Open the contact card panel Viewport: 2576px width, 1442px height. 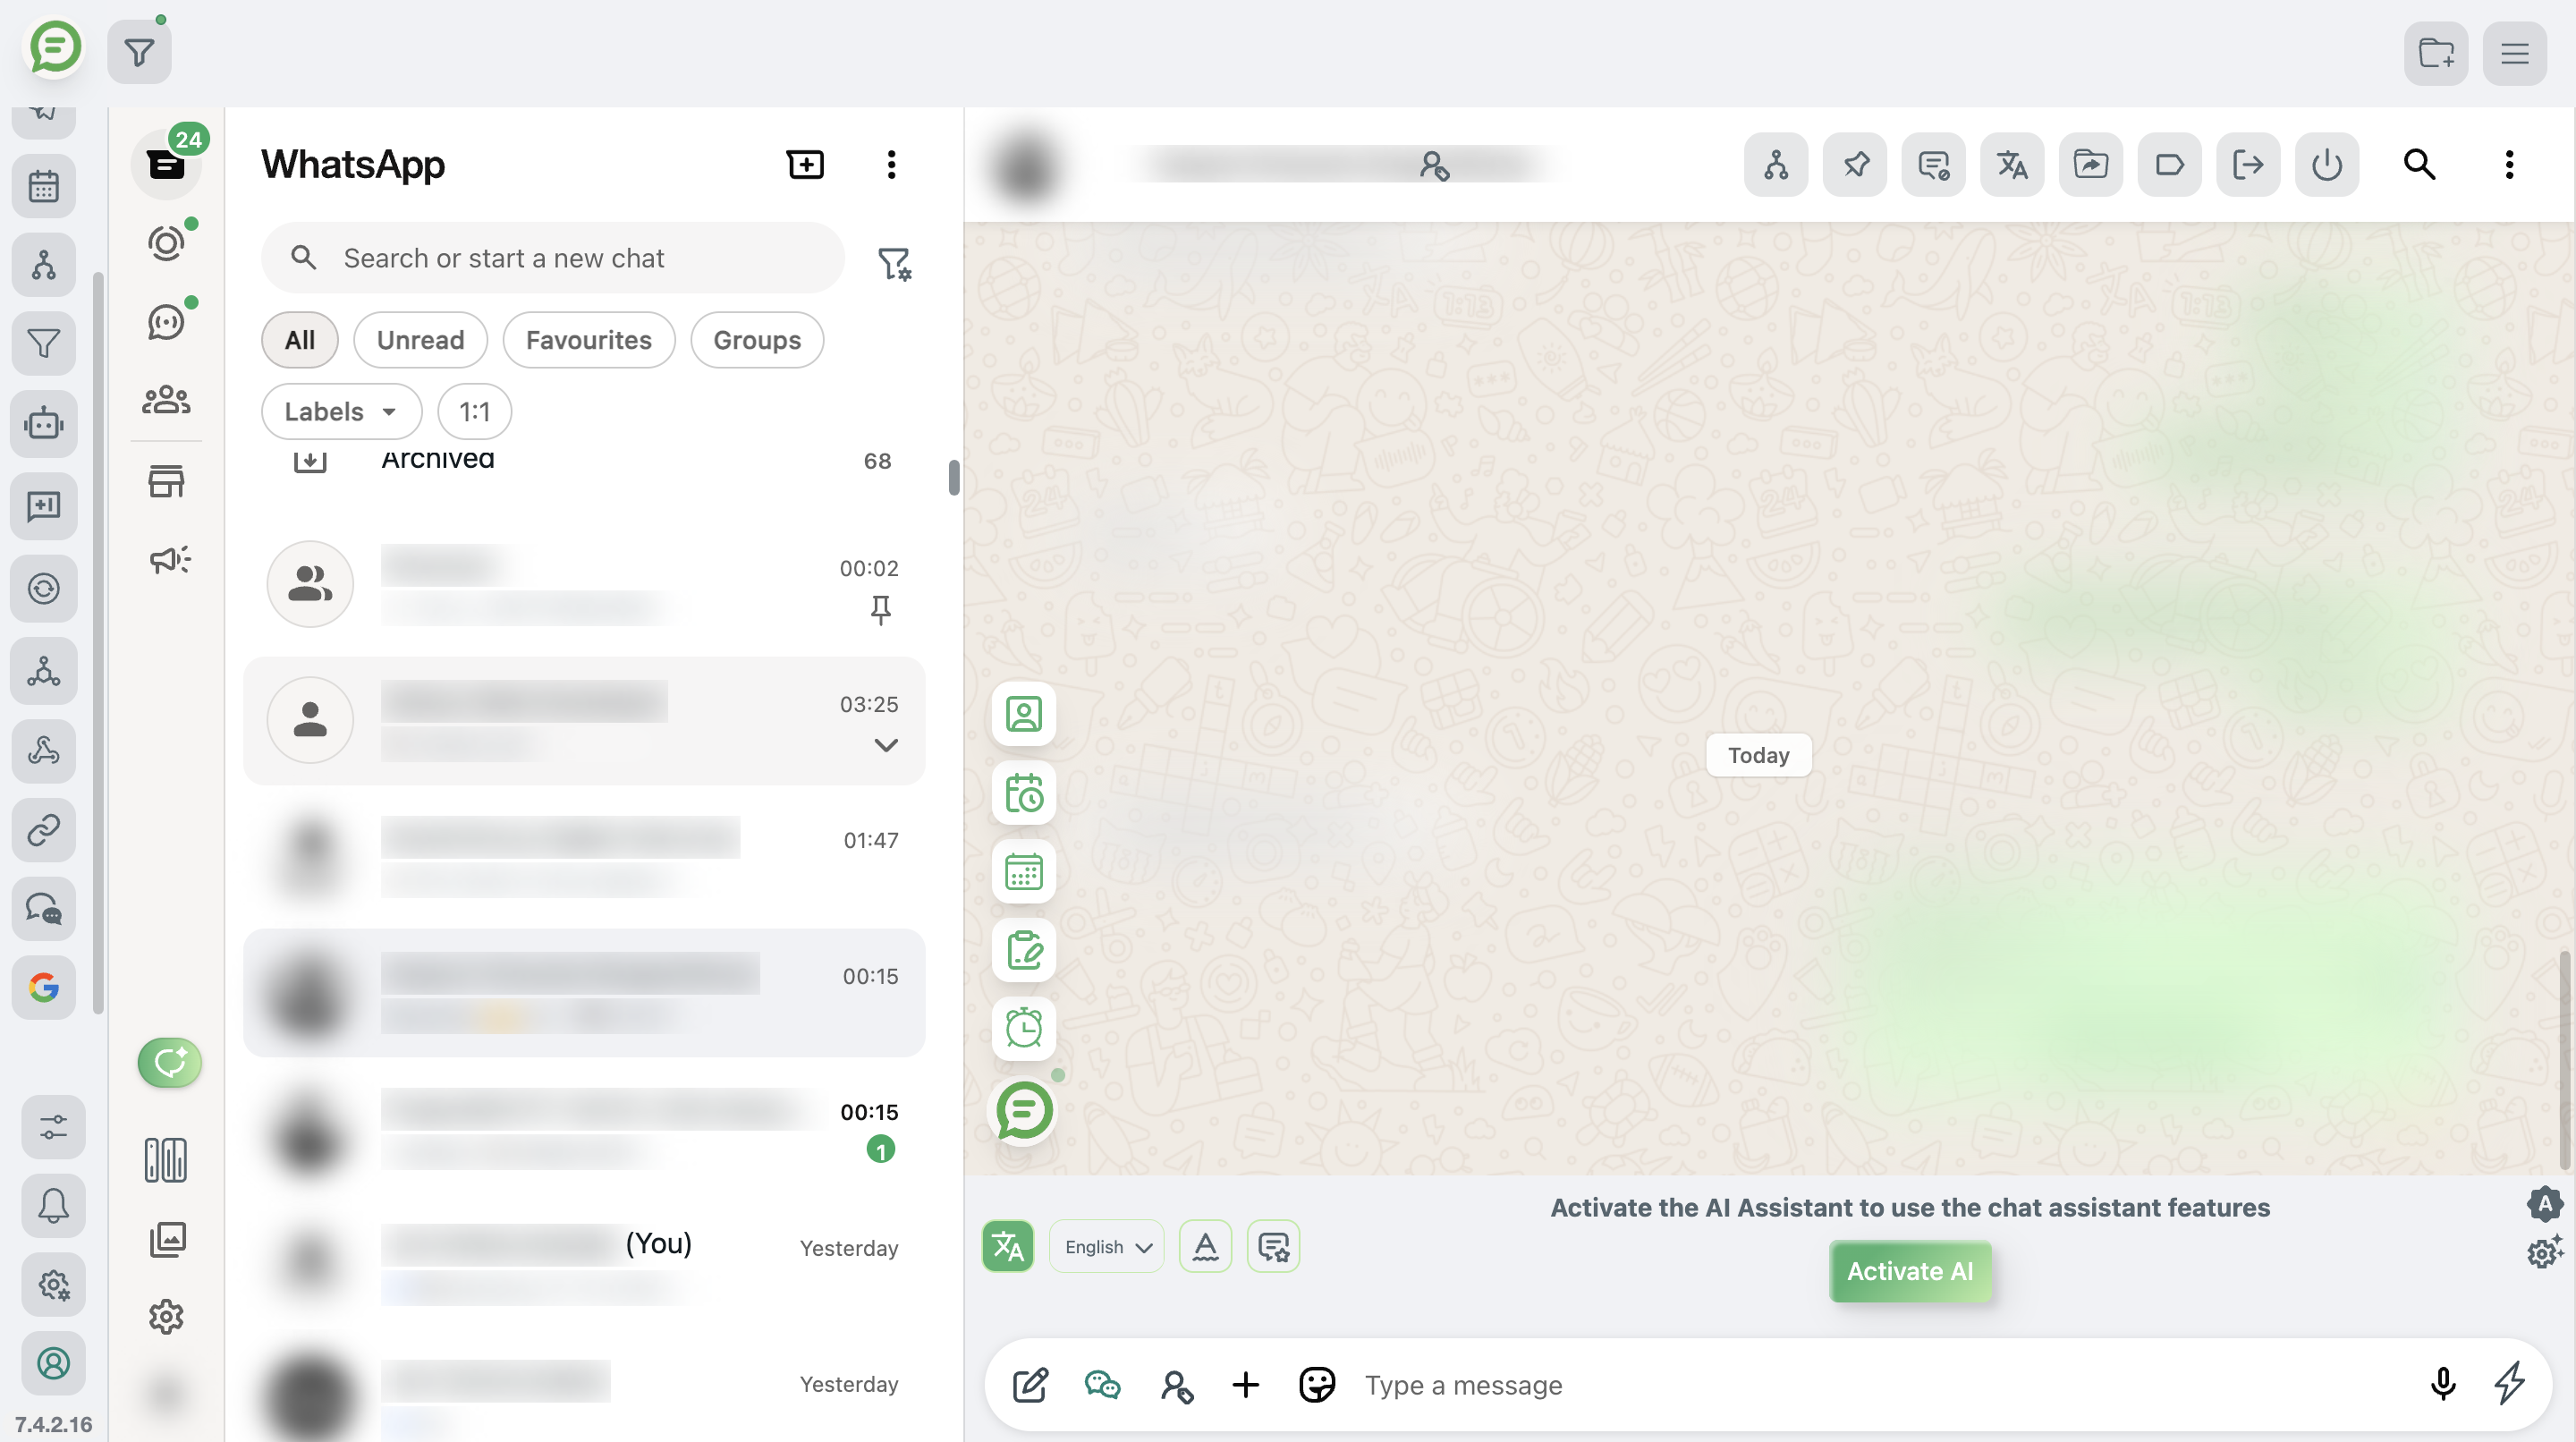click(1023, 714)
